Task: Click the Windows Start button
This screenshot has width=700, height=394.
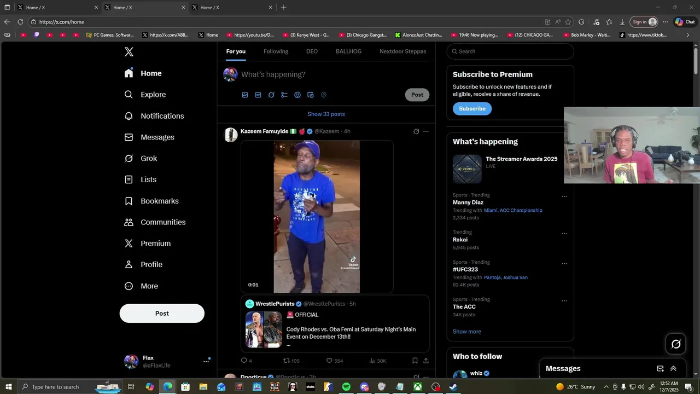Action: point(8,387)
